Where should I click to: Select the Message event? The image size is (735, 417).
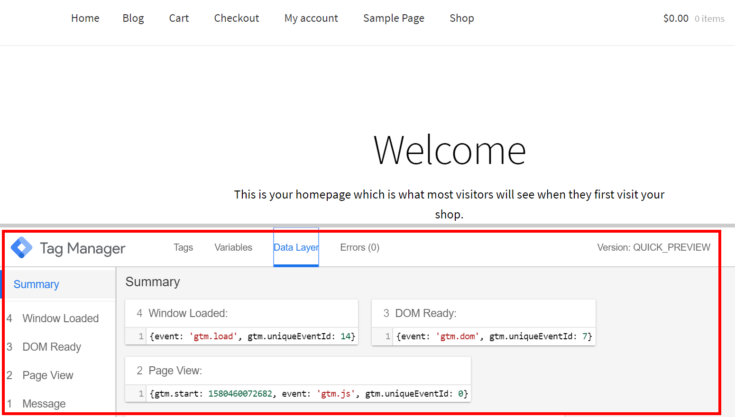(44, 404)
